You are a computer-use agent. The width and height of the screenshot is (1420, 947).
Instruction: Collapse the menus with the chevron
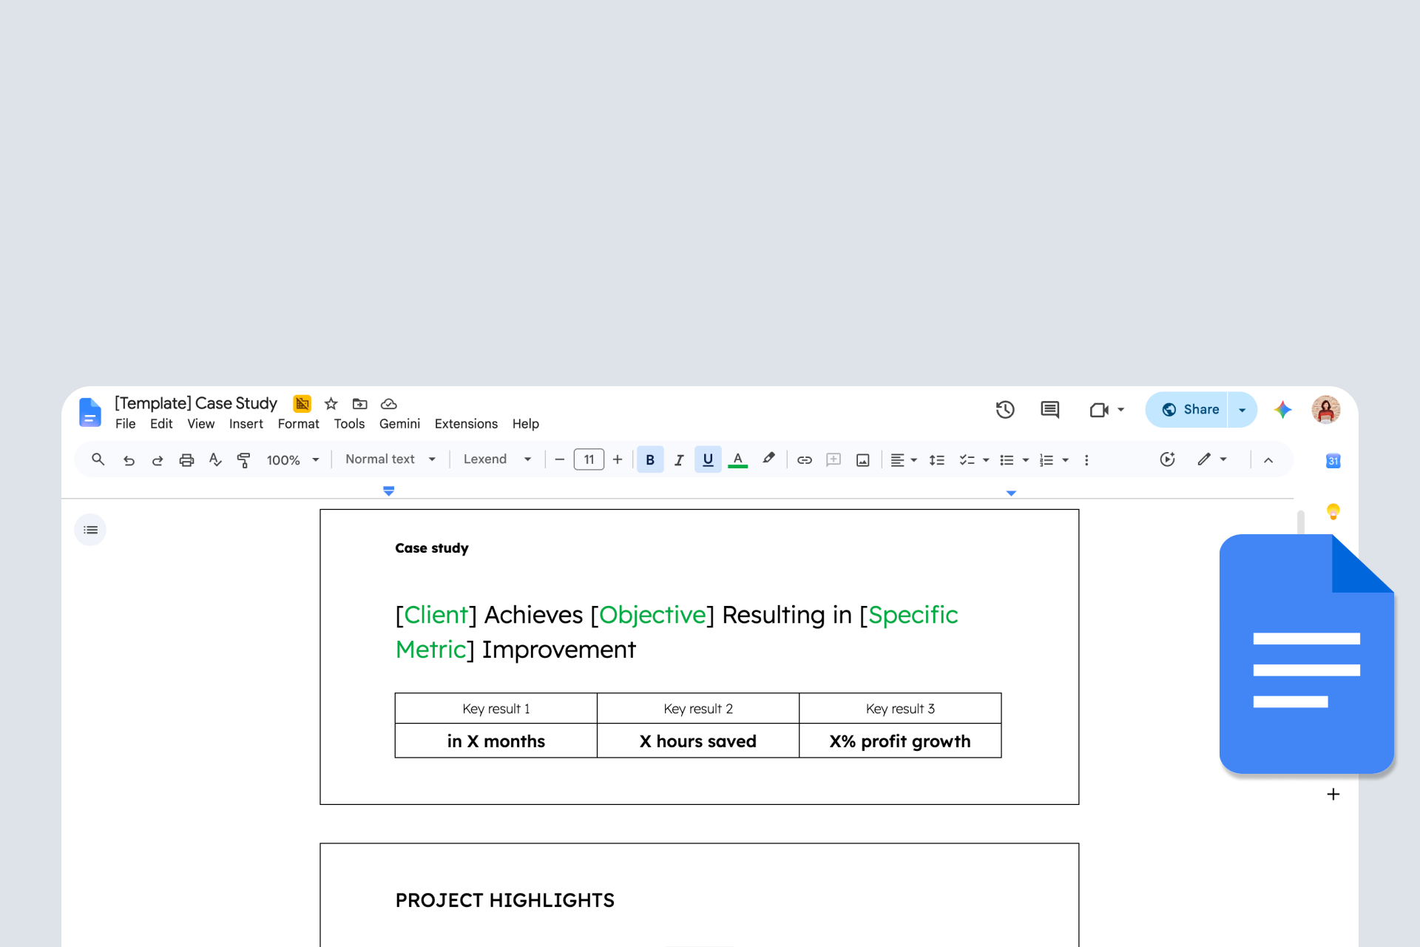[x=1268, y=460]
